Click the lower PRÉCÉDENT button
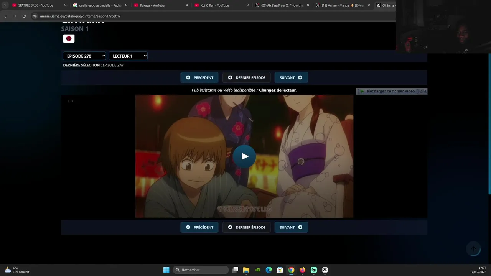Image resolution: width=491 pixels, height=276 pixels. coord(199,227)
